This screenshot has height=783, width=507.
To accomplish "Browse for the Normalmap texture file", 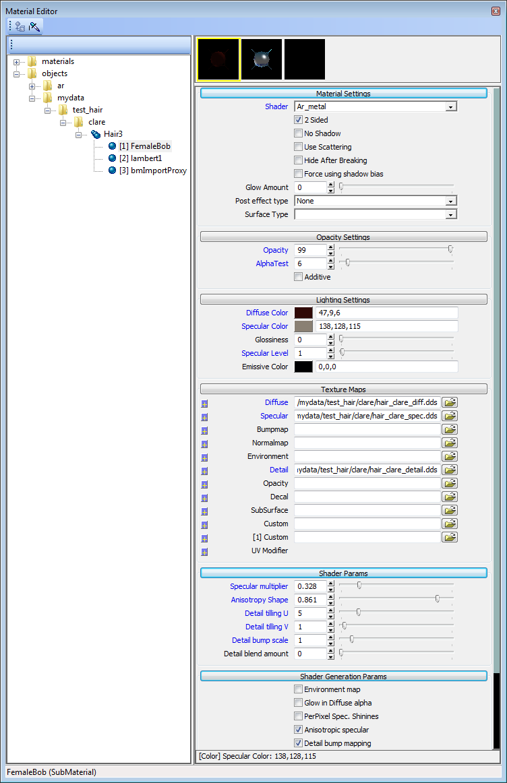I will tap(450, 443).
